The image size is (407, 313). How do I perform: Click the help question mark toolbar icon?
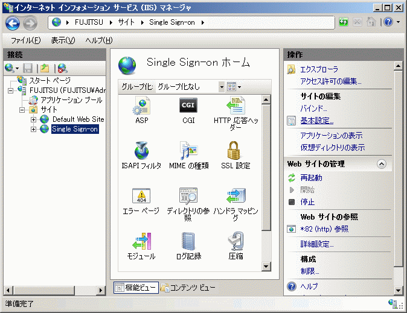388,22
